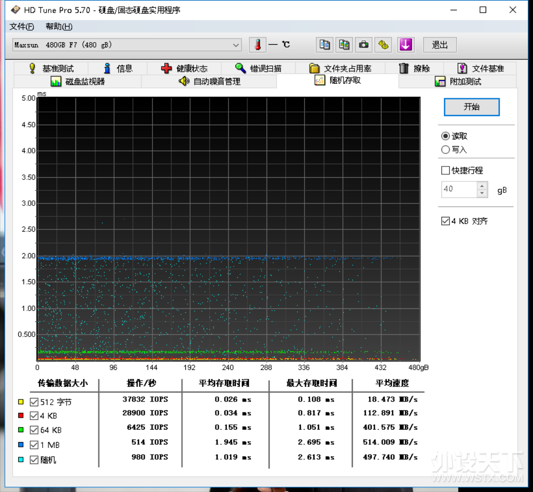
Task: Click red swatch for 4 KB
Action: [21, 416]
